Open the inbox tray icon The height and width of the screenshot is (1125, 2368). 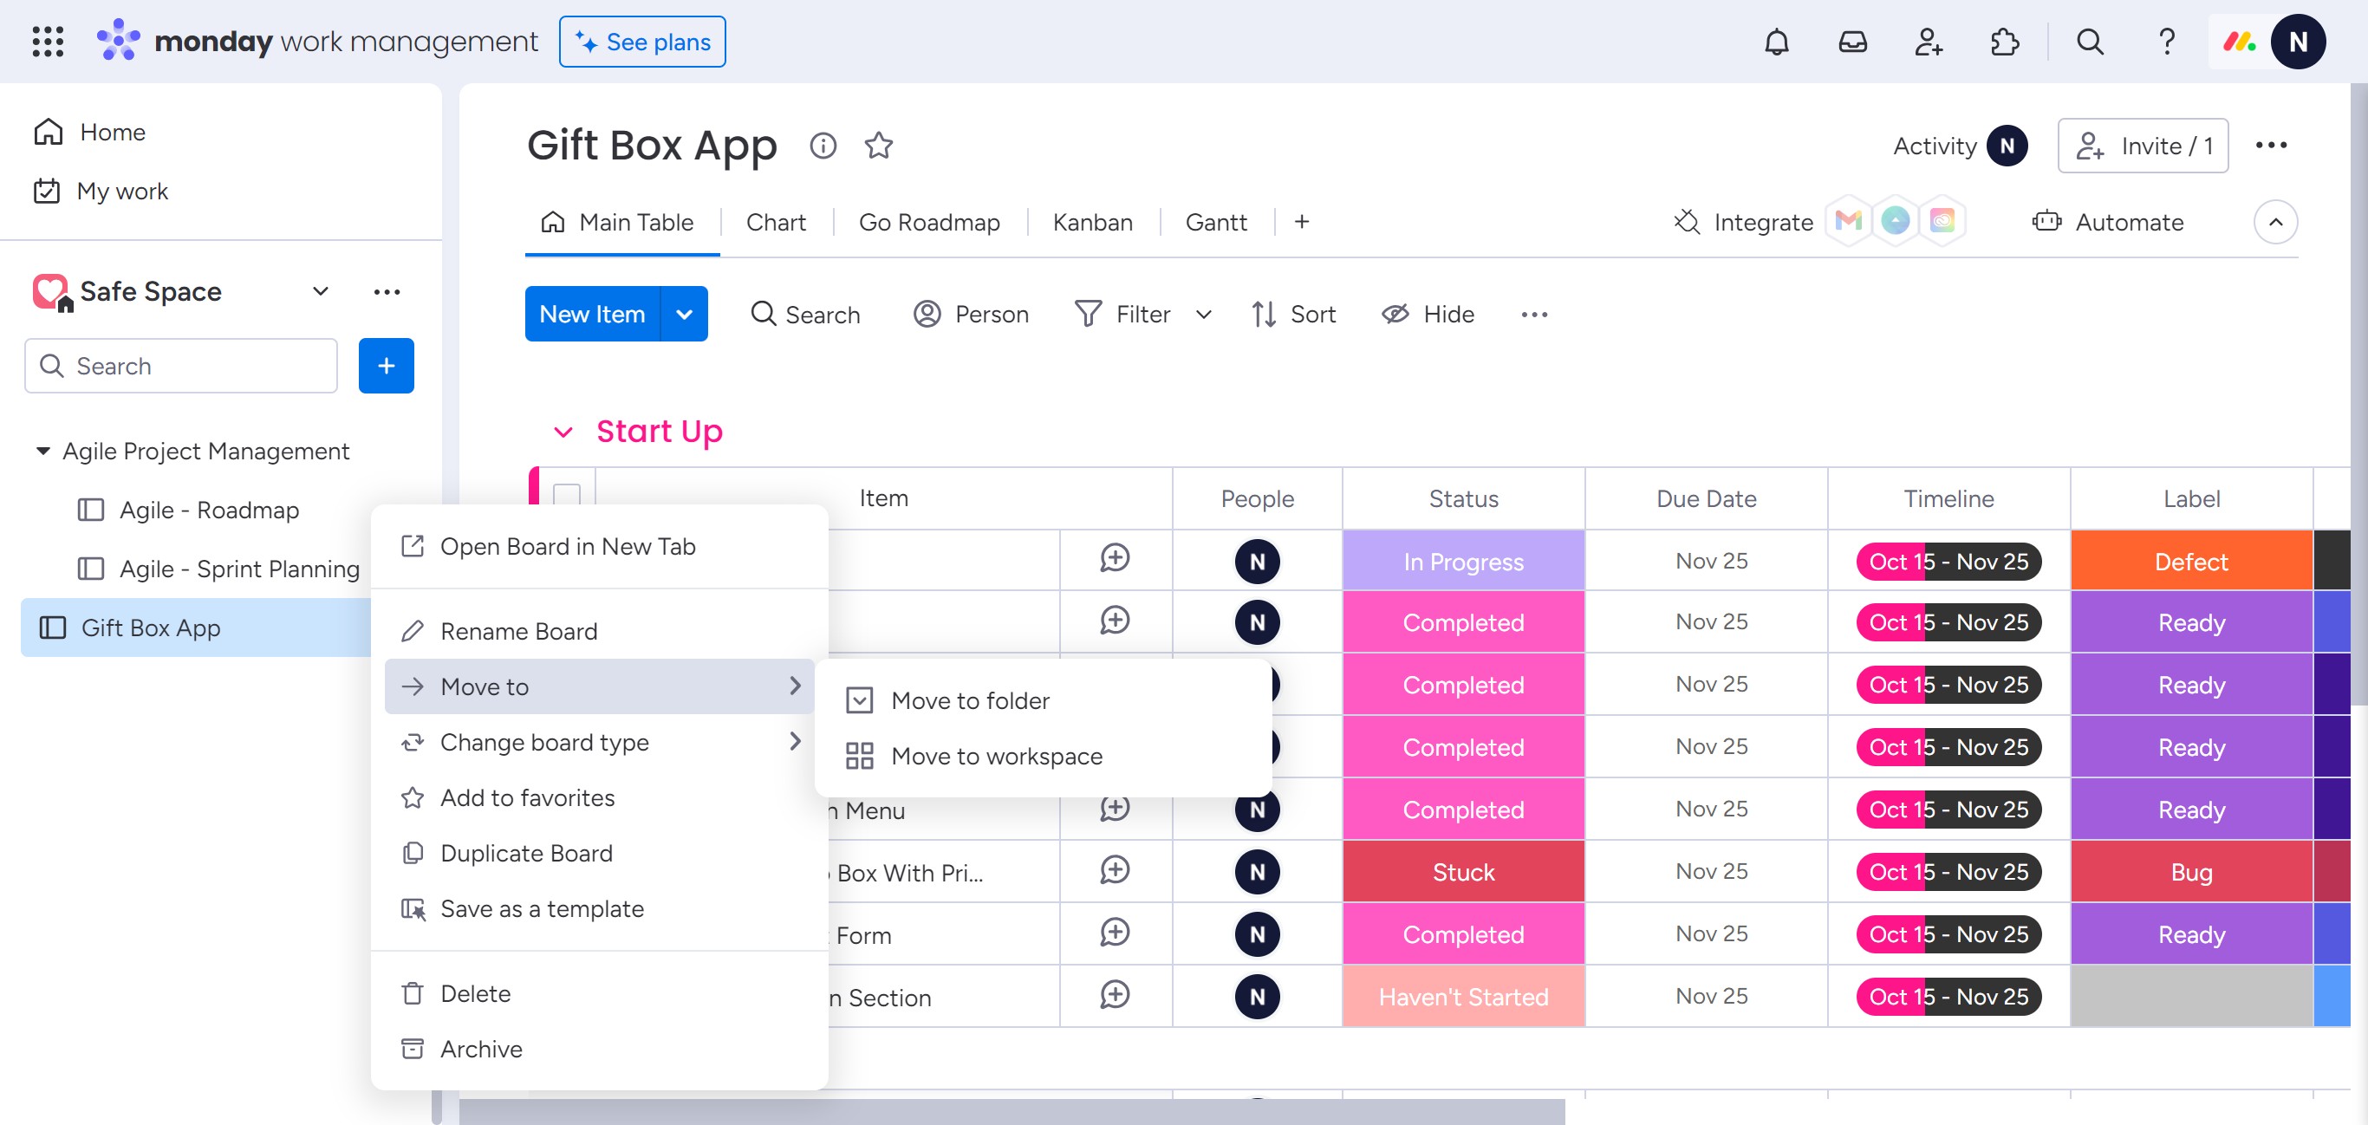(1852, 42)
